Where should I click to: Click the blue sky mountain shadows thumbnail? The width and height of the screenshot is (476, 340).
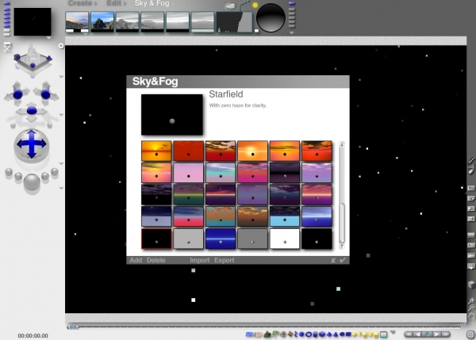click(x=102, y=21)
